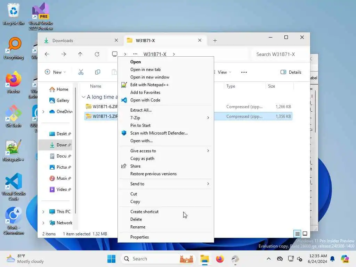This screenshot has width=356, height=267.
Task: Launch Firefox from the desktop
Action: point(14,82)
